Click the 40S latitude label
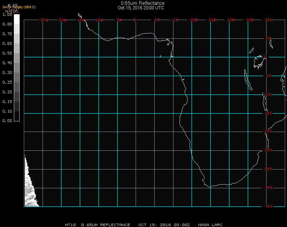The image size is (287, 227). pyautogui.click(x=269, y=206)
